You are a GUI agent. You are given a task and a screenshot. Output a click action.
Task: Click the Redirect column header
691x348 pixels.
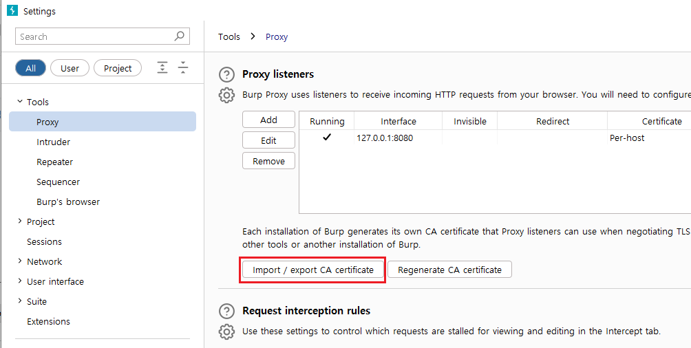553,121
